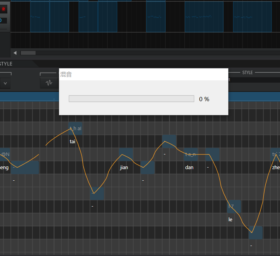Toggle the red R record button
The width and height of the screenshot is (280, 256).
tap(3, 9)
